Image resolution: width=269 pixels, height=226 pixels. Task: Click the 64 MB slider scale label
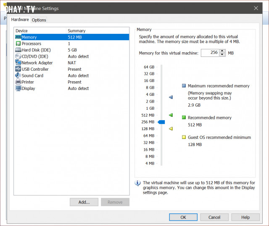[x=149, y=136]
